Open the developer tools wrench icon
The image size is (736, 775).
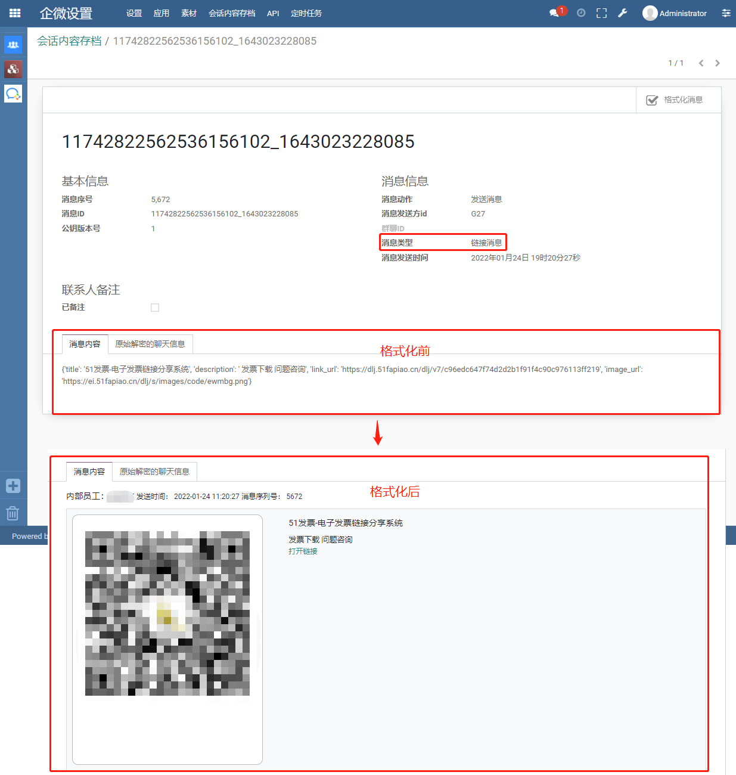click(622, 13)
